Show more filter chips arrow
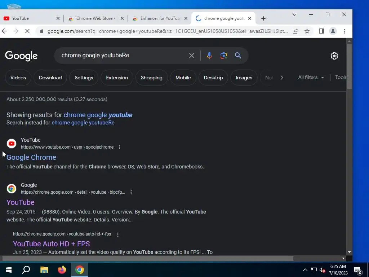 [x=282, y=78]
